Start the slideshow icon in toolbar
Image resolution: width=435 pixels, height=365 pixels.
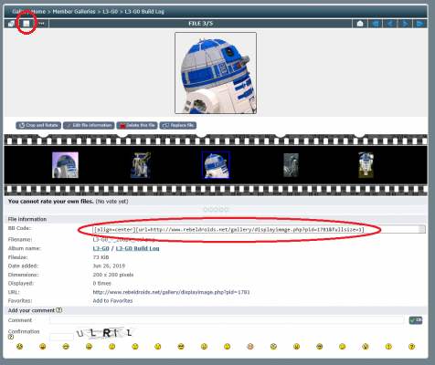(41, 24)
